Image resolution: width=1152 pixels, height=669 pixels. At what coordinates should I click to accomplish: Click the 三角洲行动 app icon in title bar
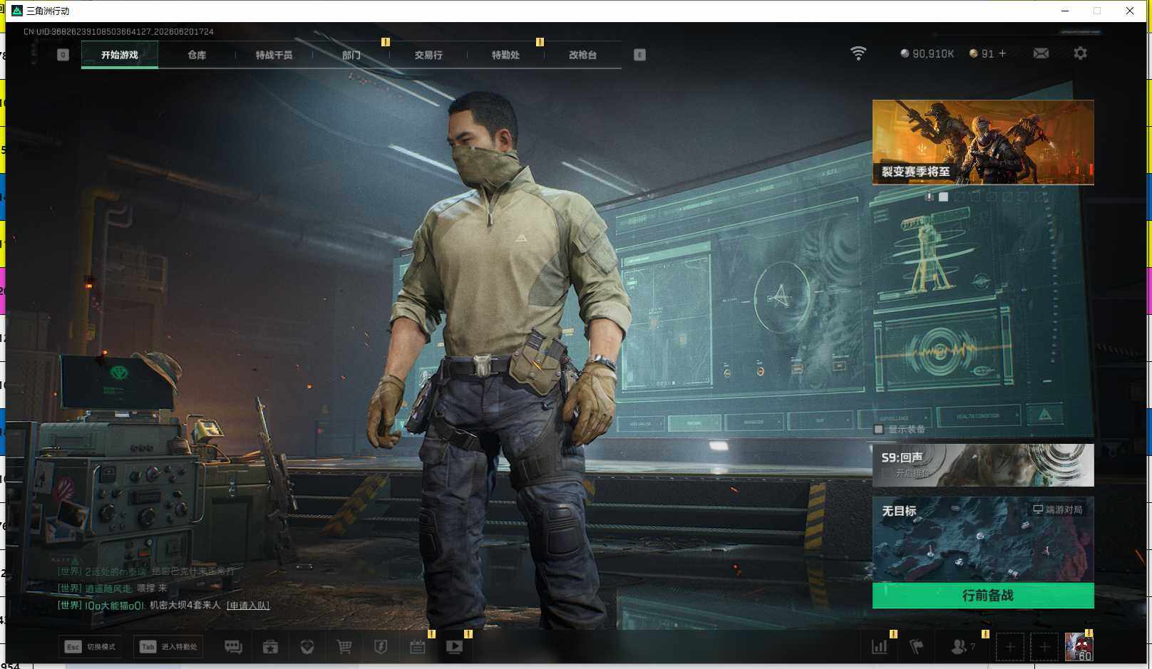click(x=17, y=11)
